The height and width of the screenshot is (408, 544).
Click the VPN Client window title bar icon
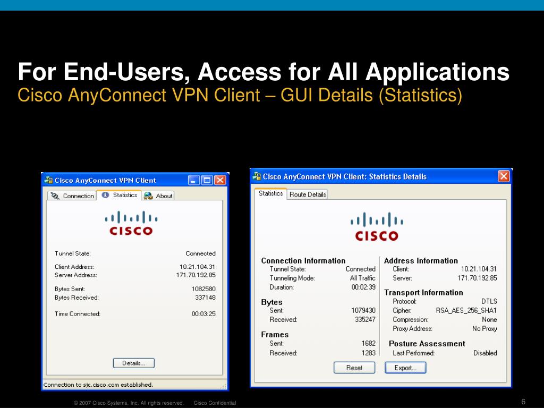pos(48,180)
